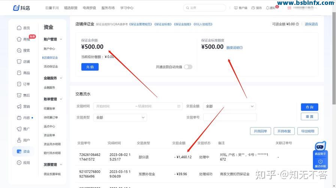Screen dimensions: 336x188
Task: Click the 开具收据 button
Action: click(x=284, y=131)
